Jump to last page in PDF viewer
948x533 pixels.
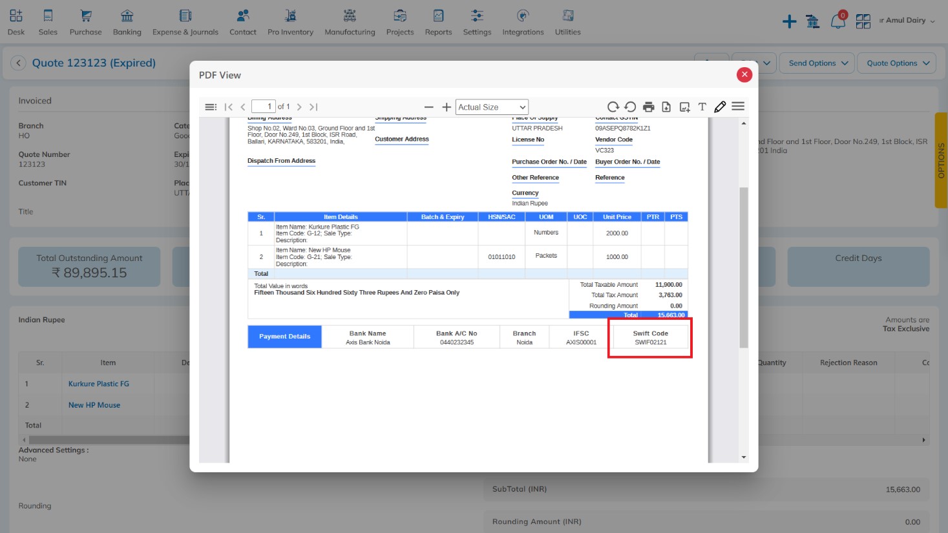[x=313, y=107]
